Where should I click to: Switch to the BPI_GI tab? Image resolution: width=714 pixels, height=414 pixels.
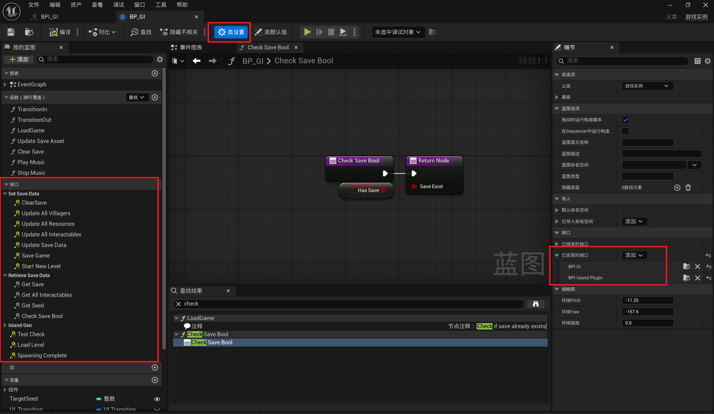pos(49,17)
